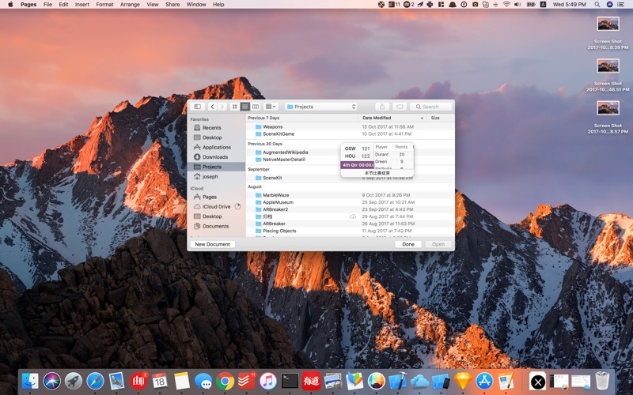Select iCloud Drive in the sidebar
The image size is (633, 395).
[216, 206]
